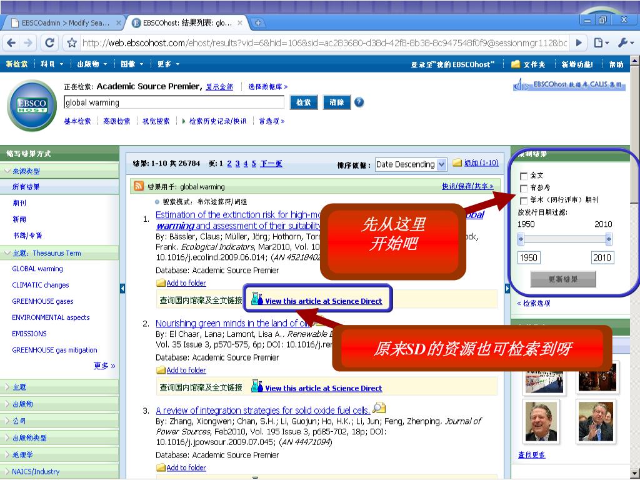
Task: Open 新增功能! in top menu
Action: 577,64
